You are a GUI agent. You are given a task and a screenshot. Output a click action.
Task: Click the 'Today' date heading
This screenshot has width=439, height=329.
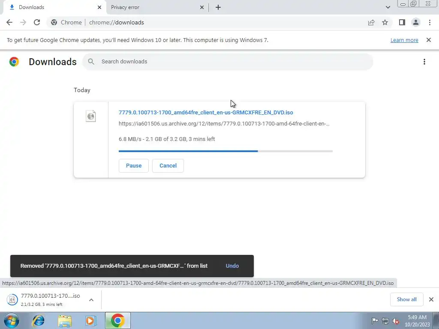(82, 90)
